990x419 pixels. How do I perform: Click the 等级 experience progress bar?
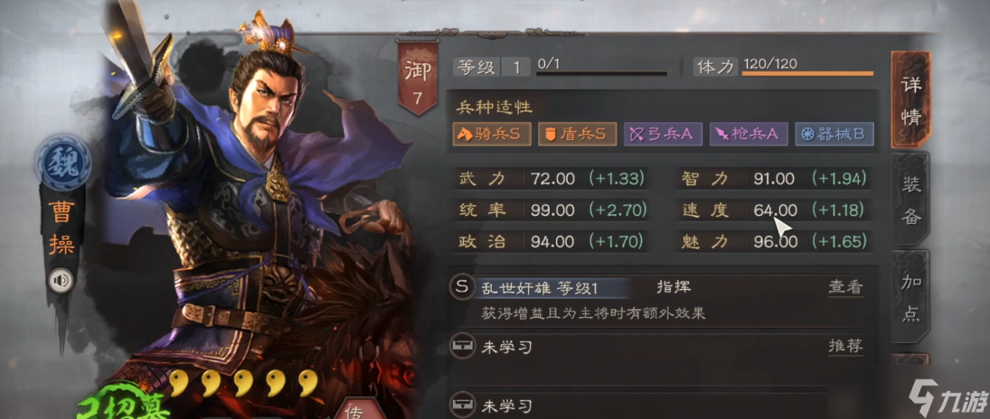tap(602, 74)
